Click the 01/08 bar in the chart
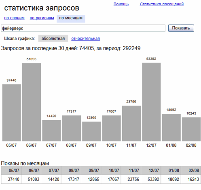Viewport: 201px width, 190px height. pyautogui.click(x=171, y=127)
